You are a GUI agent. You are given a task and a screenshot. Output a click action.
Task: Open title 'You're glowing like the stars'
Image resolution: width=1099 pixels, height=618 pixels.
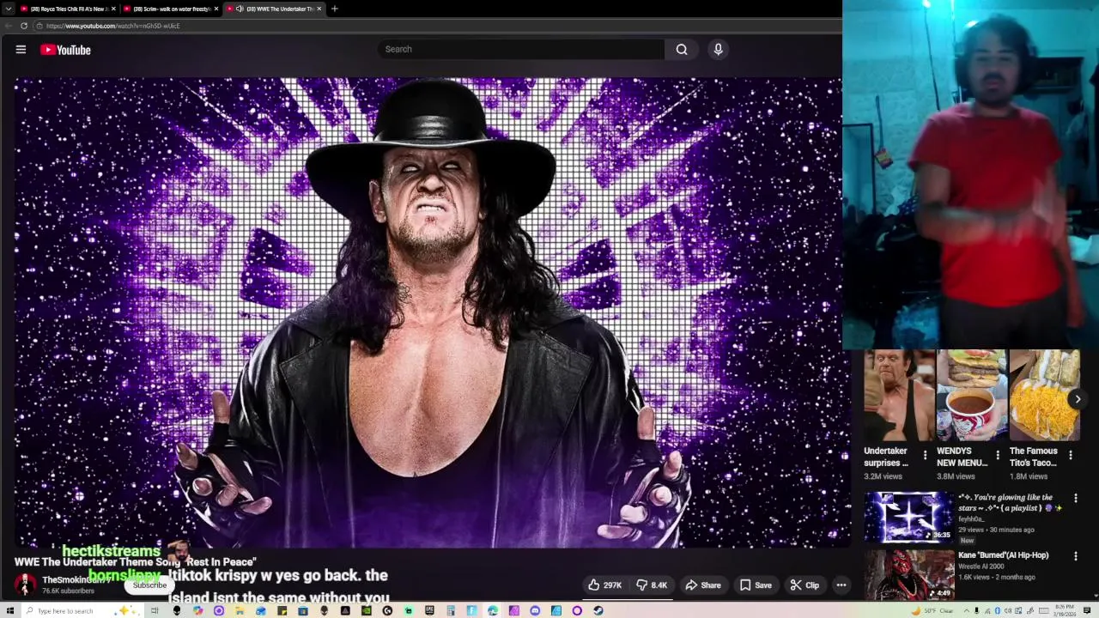pyautogui.click(x=1011, y=502)
